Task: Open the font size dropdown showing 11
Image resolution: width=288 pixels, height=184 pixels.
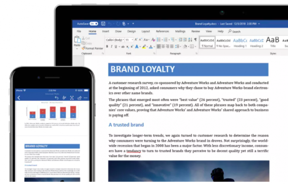Action: coord(129,40)
